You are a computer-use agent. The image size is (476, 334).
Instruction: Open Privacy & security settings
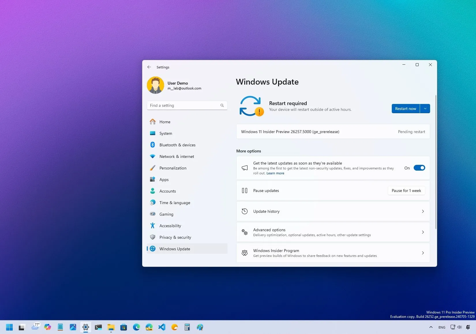175,237
